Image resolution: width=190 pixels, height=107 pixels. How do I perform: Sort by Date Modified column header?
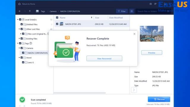(x=116, y=18)
